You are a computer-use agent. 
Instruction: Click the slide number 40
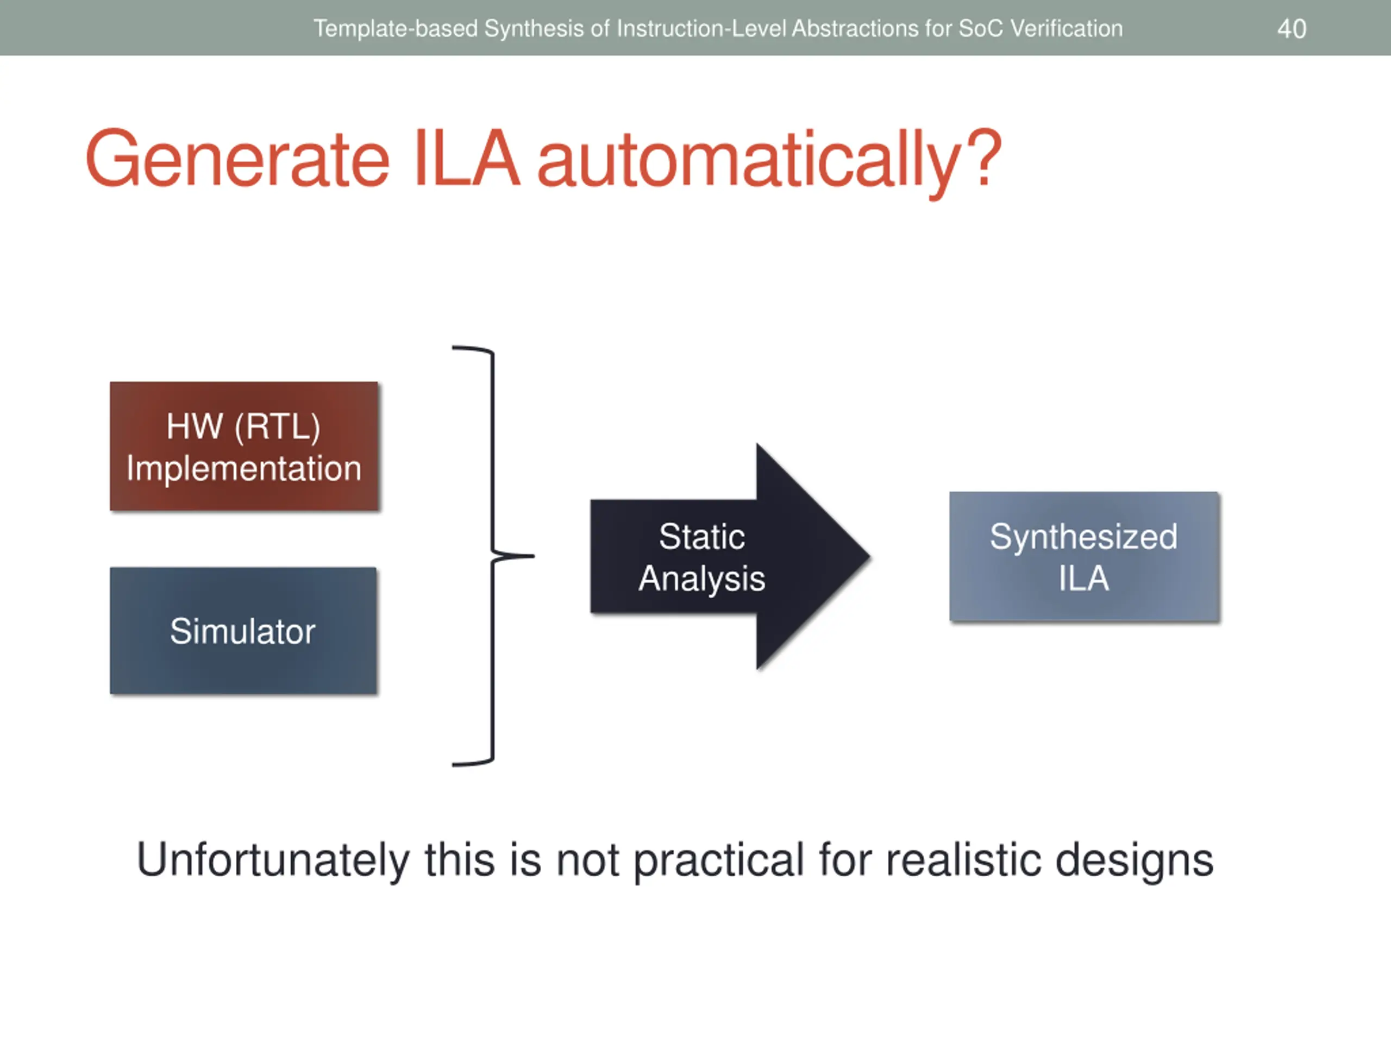click(x=1292, y=29)
